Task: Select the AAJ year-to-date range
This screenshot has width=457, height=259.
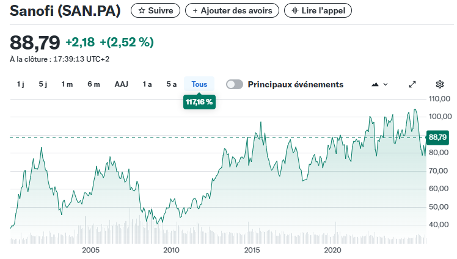Action: tap(122, 84)
